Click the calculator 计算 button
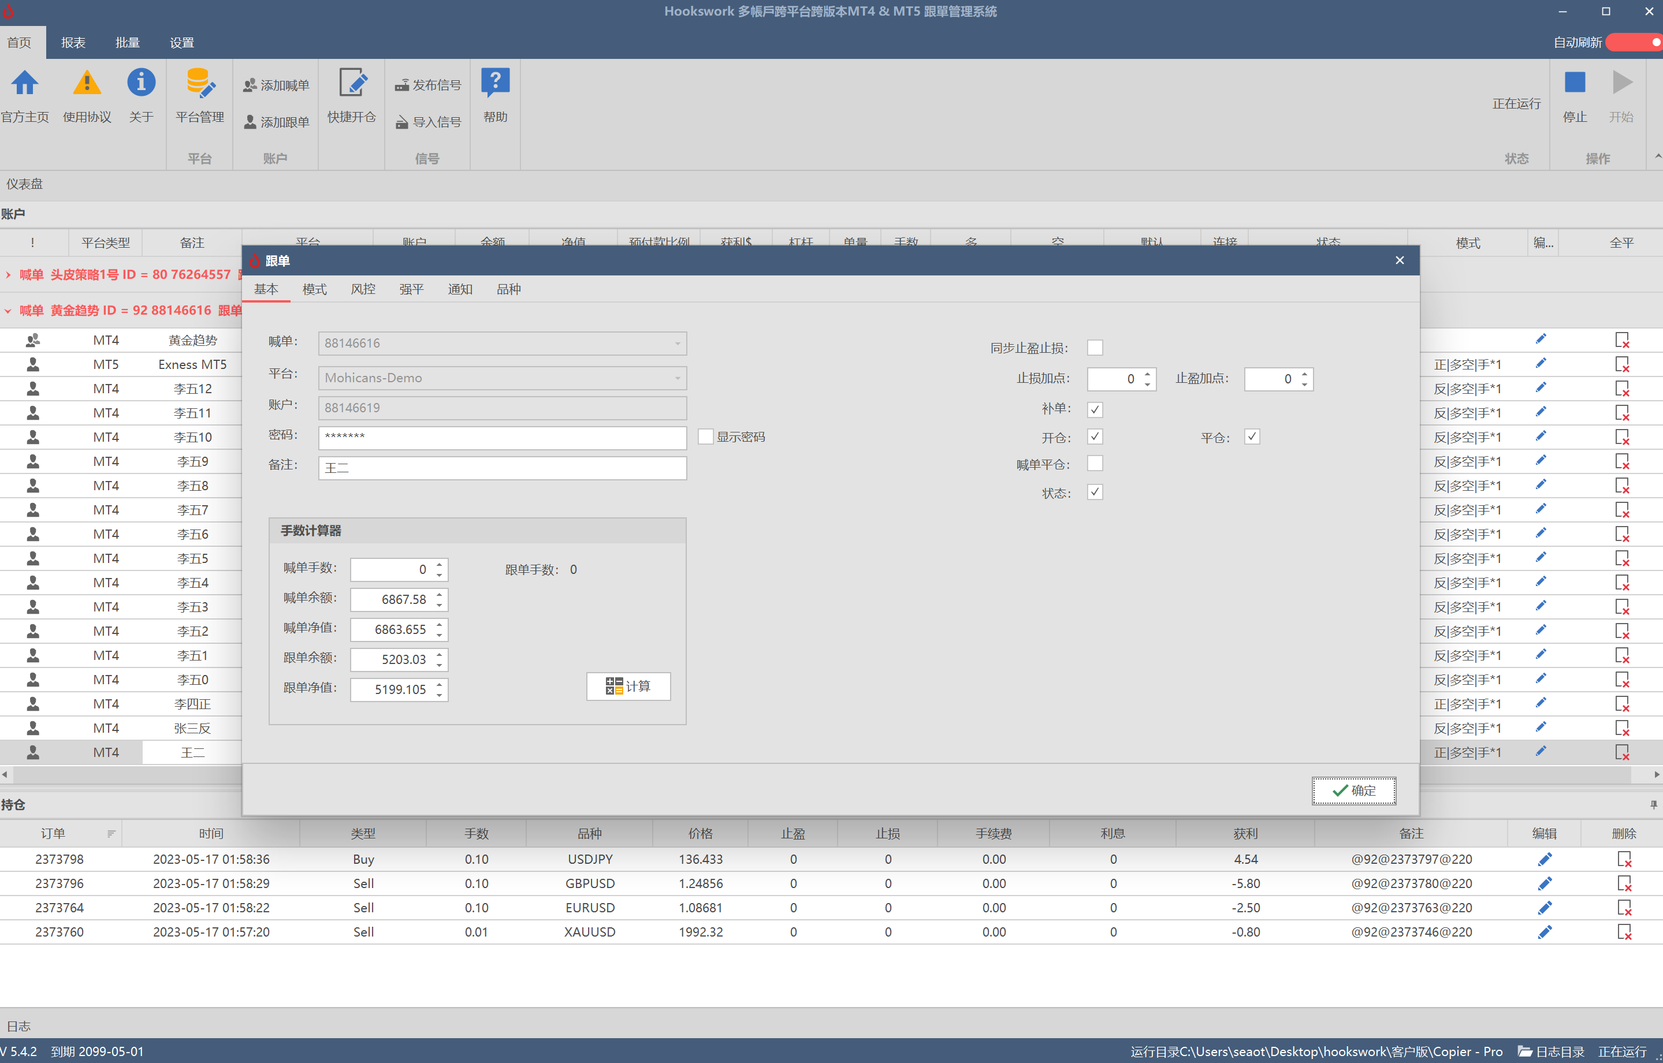 (x=628, y=686)
